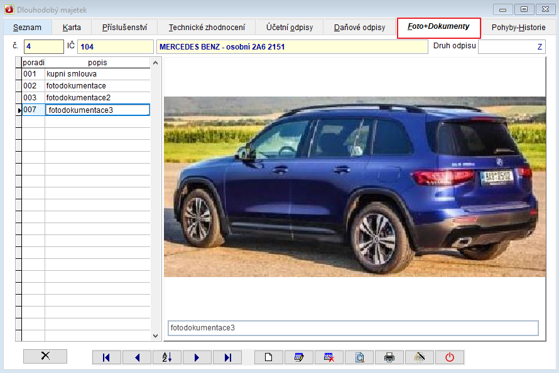This screenshot has width=559, height=373.
Task: Select the Foto+Dokumenty tab
Action: tap(438, 28)
